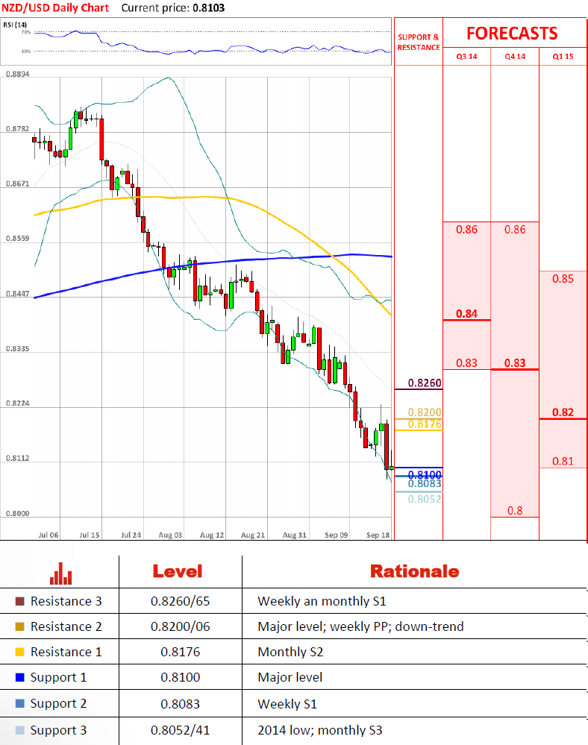Click the bold 0.84 Q3 14 forecast

click(467, 313)
